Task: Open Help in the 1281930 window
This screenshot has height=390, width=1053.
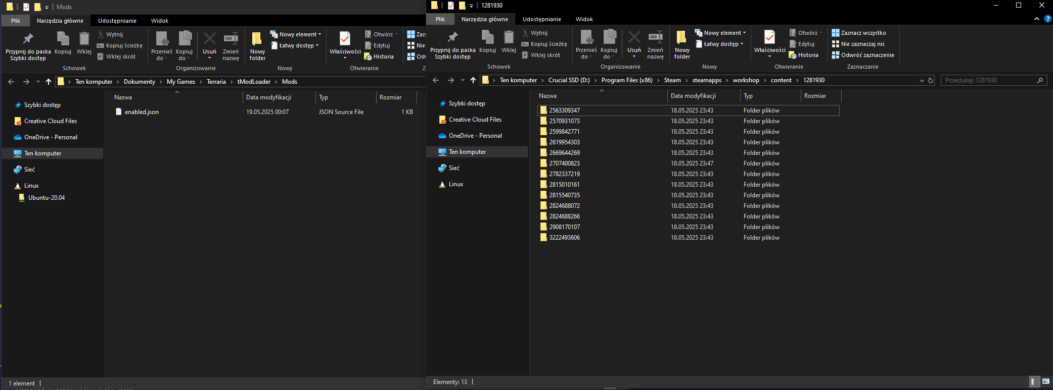Action: 1047,19
